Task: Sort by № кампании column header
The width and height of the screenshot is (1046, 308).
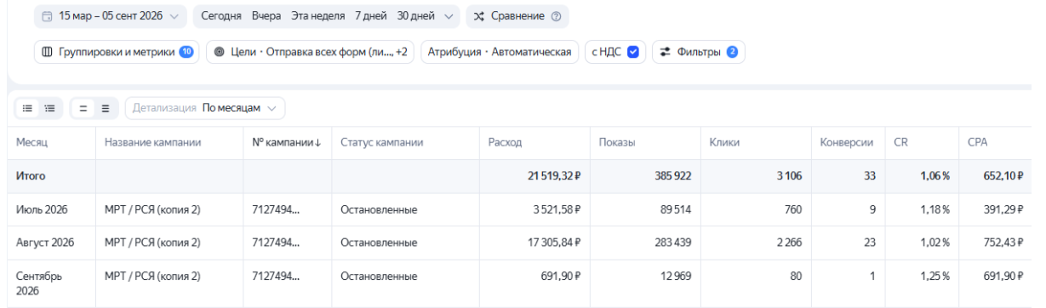Action: (x=287, y=142)
